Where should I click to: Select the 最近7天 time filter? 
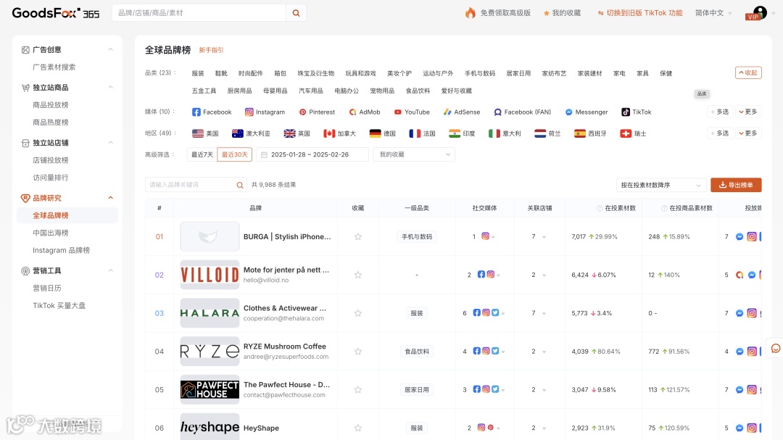(202, 154)
